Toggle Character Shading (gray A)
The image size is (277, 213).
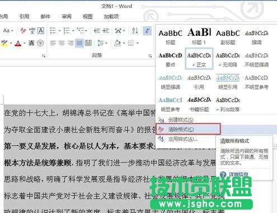click(x=31, y=43)
